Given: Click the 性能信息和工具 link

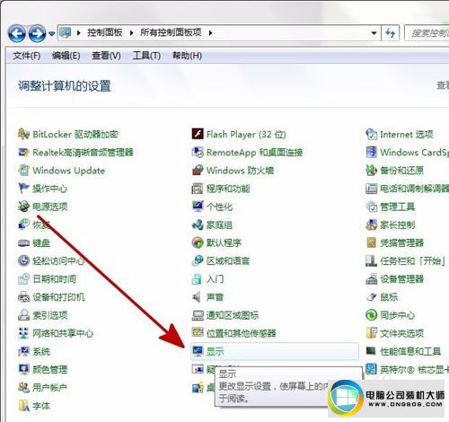Looking at the screenshot, I should click(410, 351).
